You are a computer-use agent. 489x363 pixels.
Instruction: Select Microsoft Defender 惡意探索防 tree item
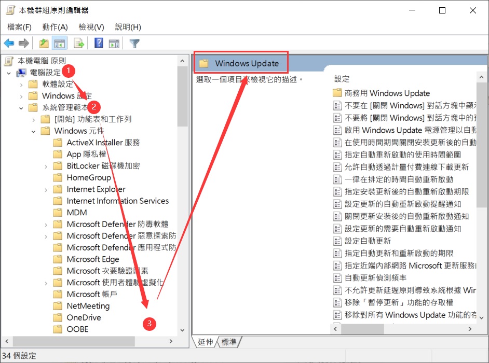point(121,236)
